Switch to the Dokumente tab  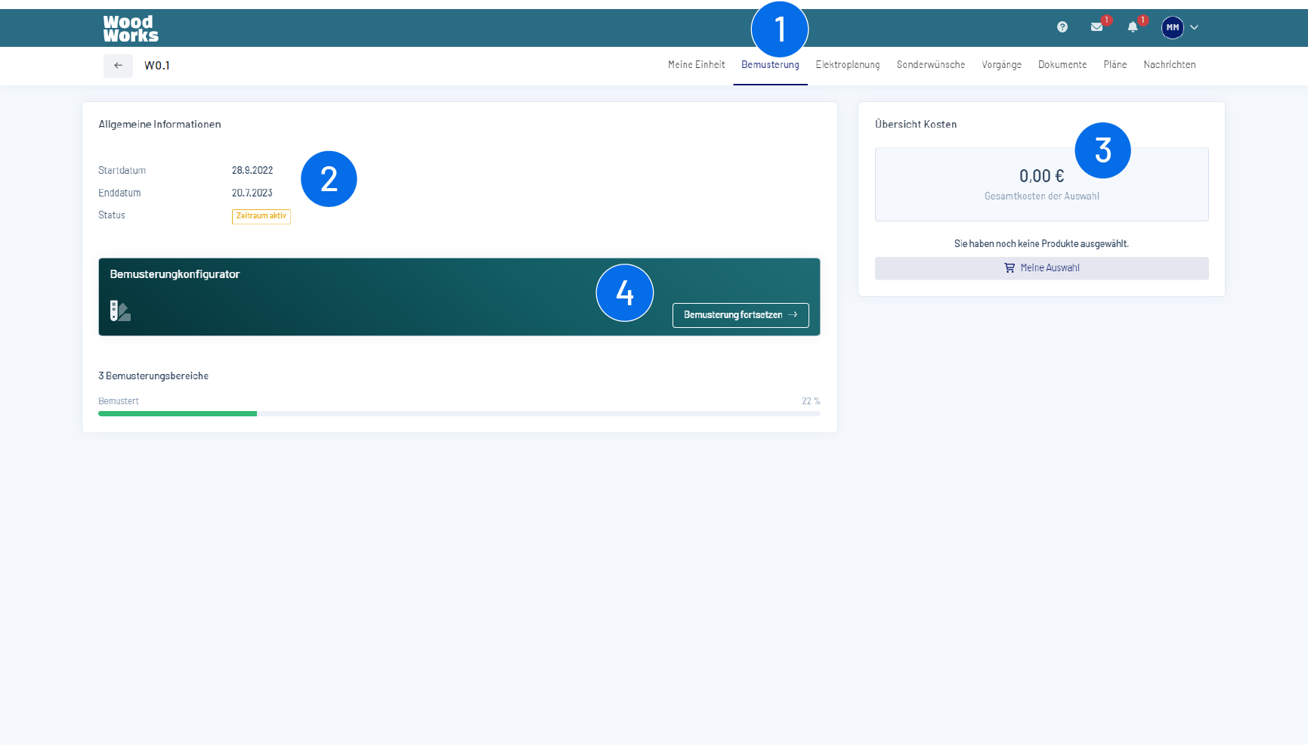point(1062,65)
